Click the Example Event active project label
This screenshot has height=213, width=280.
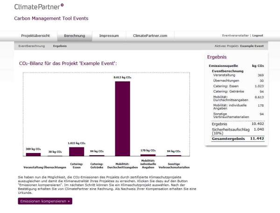tap(252, 46)
